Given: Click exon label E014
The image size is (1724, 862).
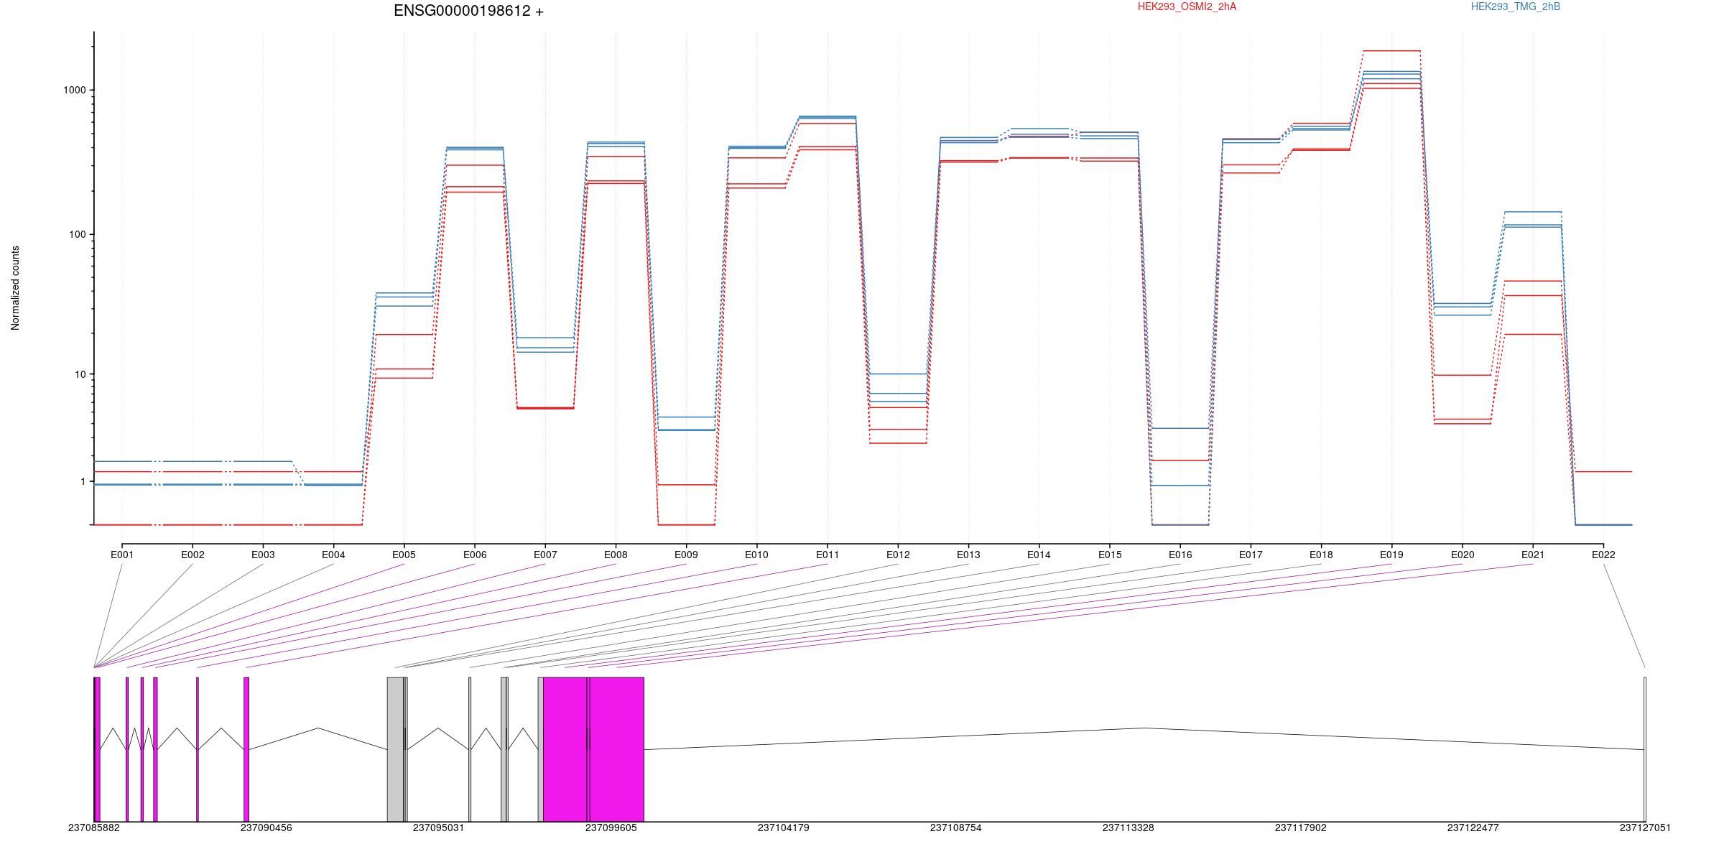Looking at the screenshot, I should [1039, 555].
